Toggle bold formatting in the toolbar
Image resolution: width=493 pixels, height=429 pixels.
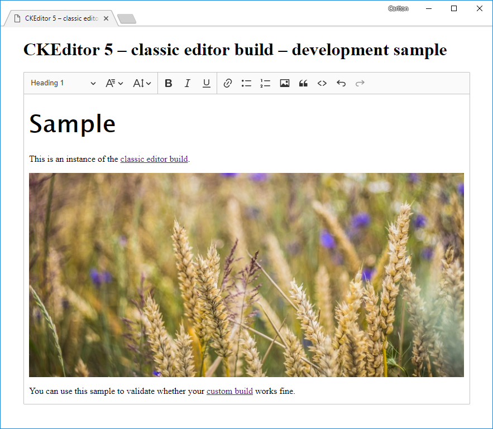tap(168, 83)
